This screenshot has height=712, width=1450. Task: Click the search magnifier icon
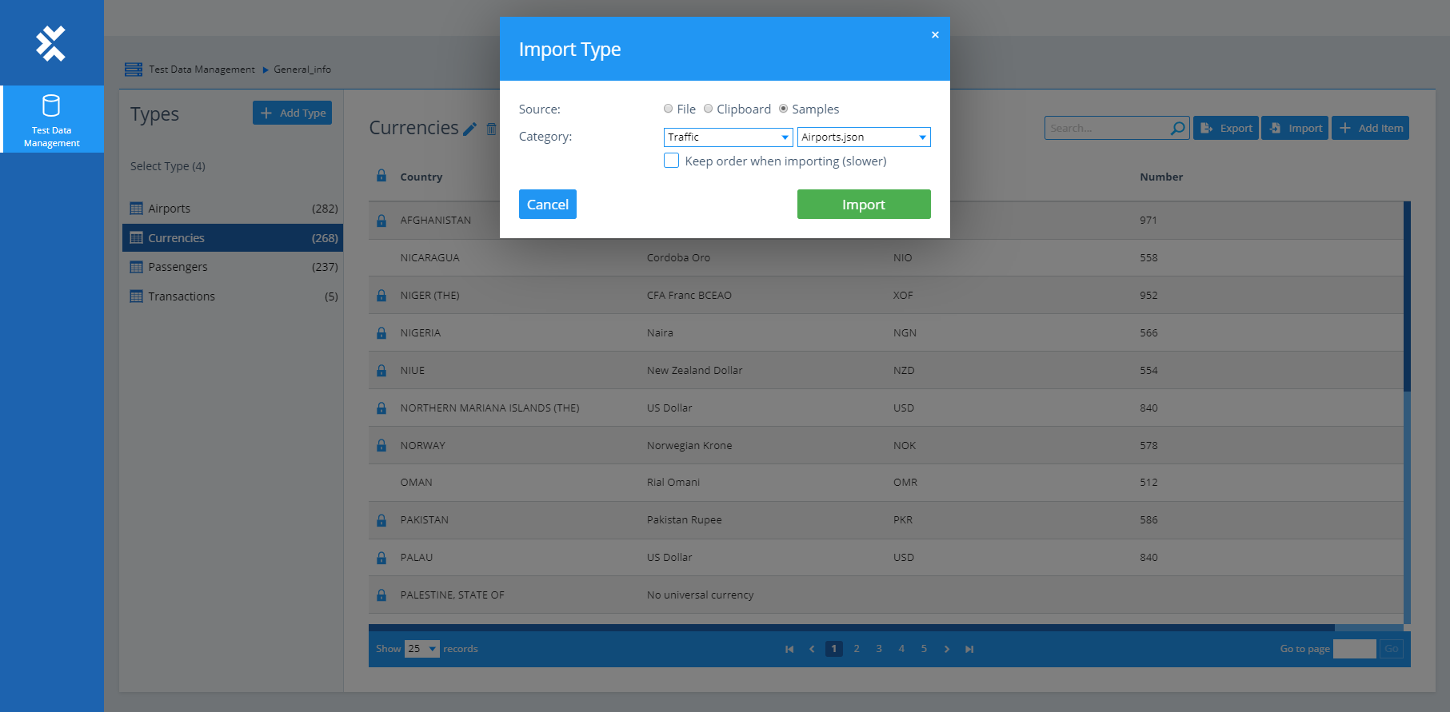[1177, 128]
